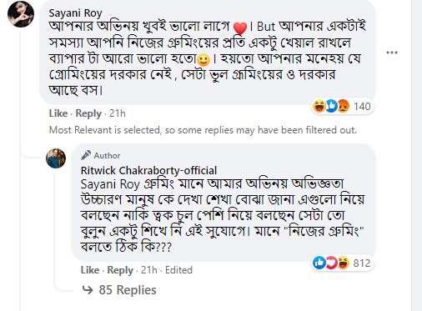The image size is (422, 311).
Task: Click the heart reaction on Ritwick's reply
Action: (331, 263)
